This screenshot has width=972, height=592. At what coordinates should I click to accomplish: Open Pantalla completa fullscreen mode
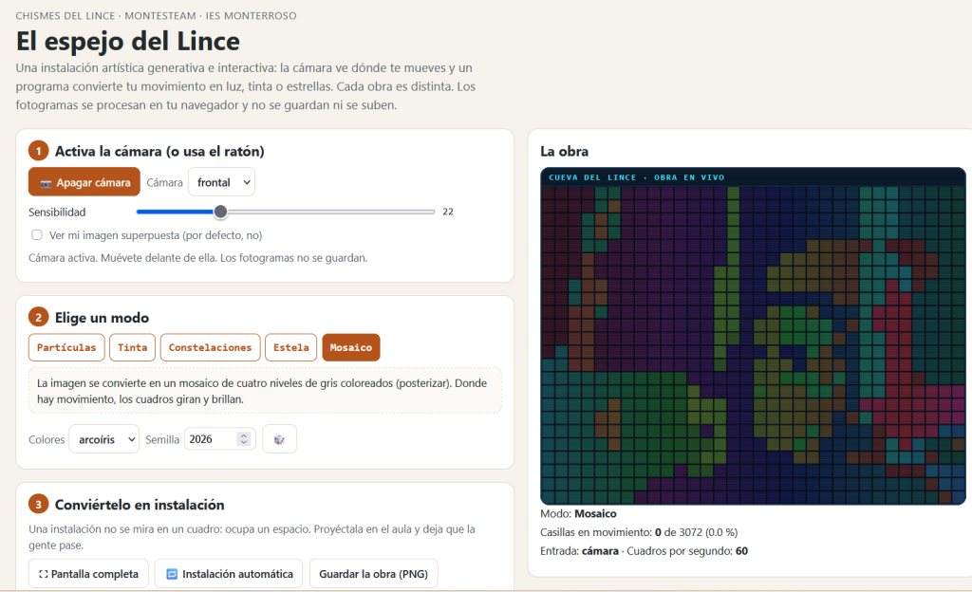click(88, 574)
